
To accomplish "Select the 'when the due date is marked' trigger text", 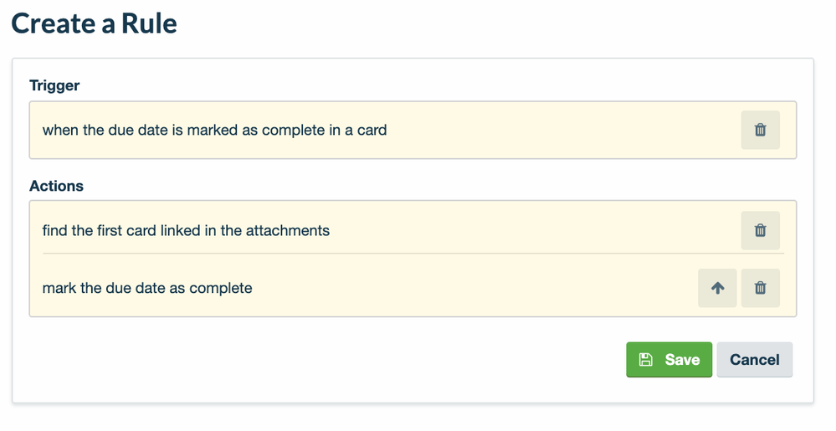I will (214, 130).
